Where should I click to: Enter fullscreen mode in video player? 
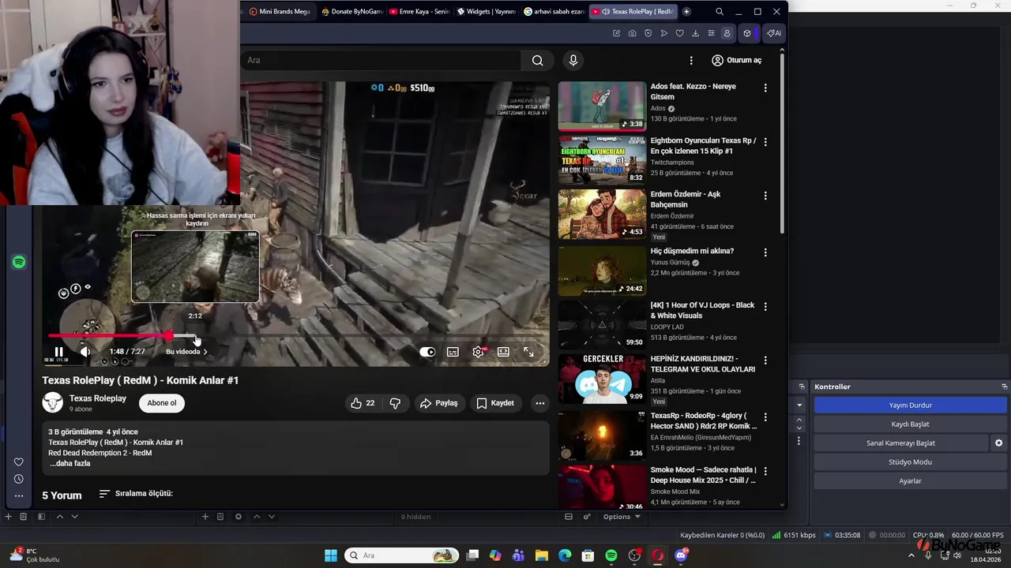528,352
